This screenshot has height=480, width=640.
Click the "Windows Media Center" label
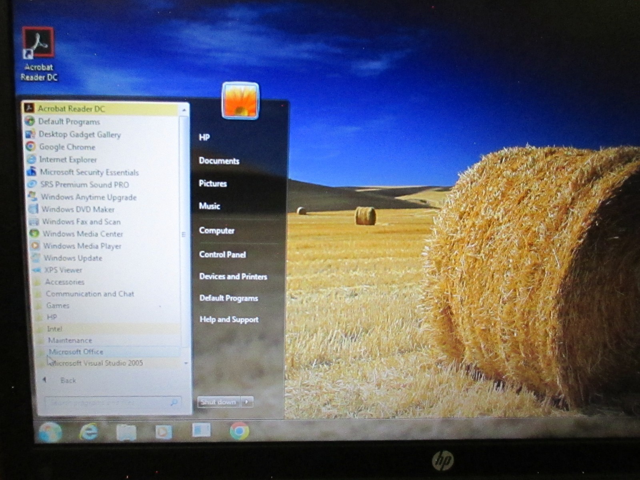(83, 234)
